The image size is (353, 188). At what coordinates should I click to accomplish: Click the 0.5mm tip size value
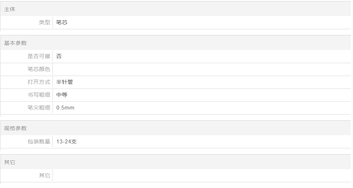point(65,108)
